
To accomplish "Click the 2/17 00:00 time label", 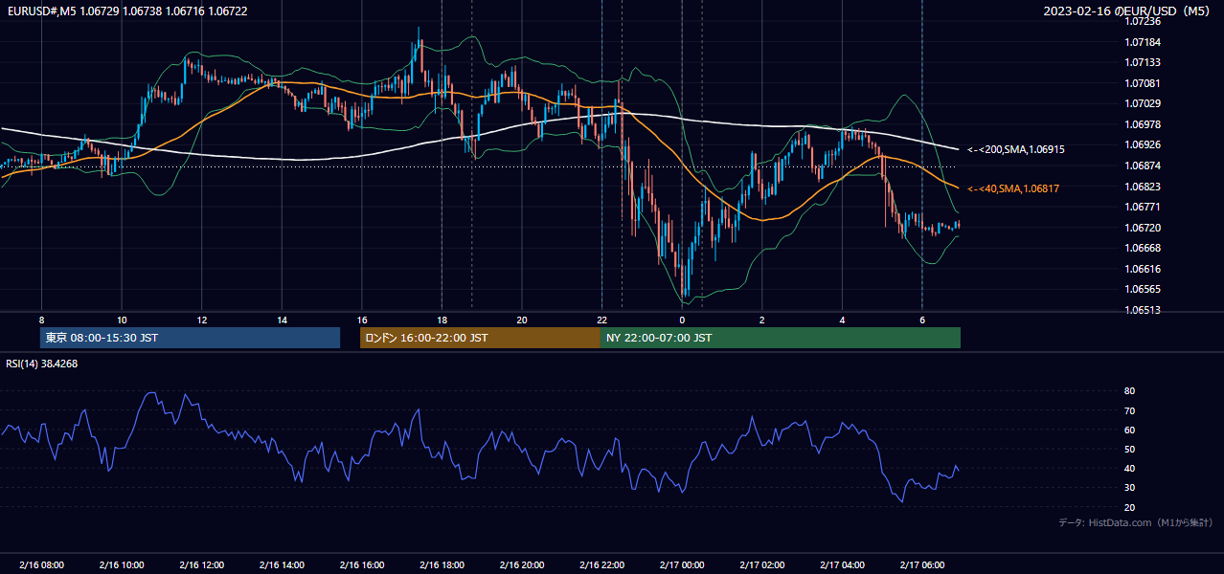I will [682, 565].
